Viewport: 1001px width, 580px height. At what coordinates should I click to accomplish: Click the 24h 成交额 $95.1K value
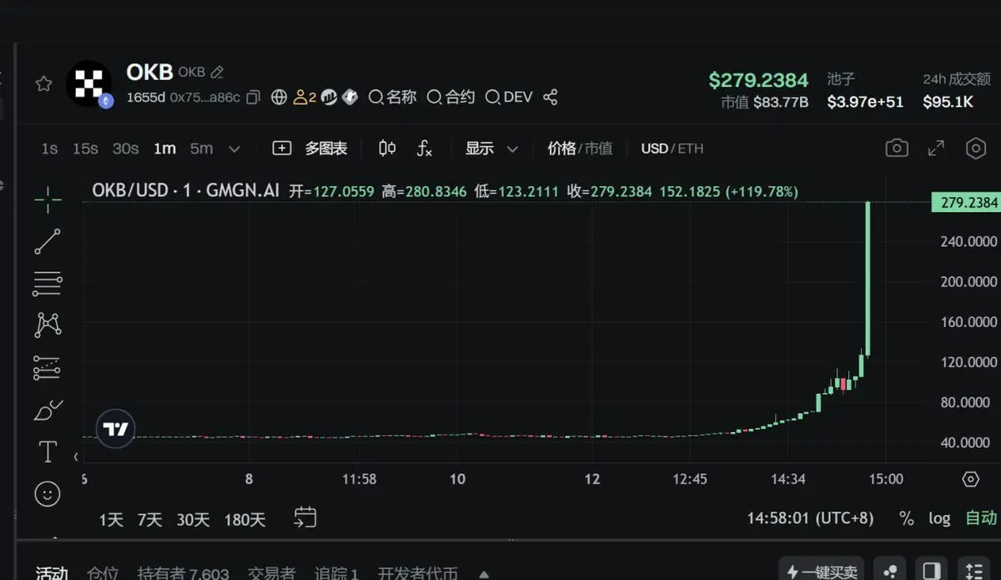point(948,102)
